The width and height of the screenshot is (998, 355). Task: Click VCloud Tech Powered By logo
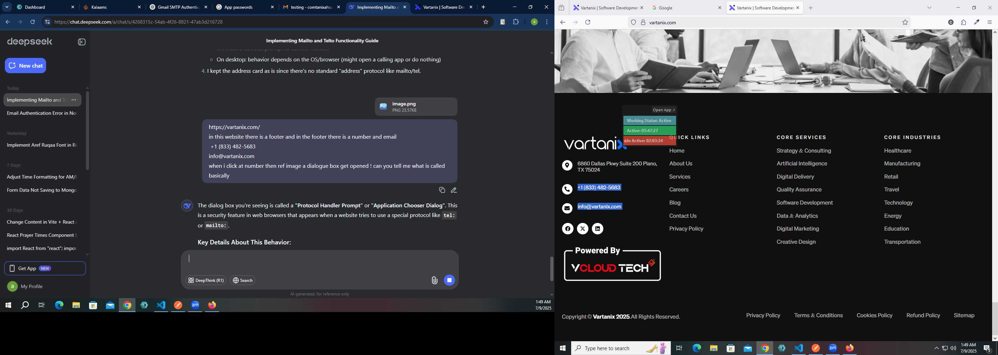pos(613,264)
